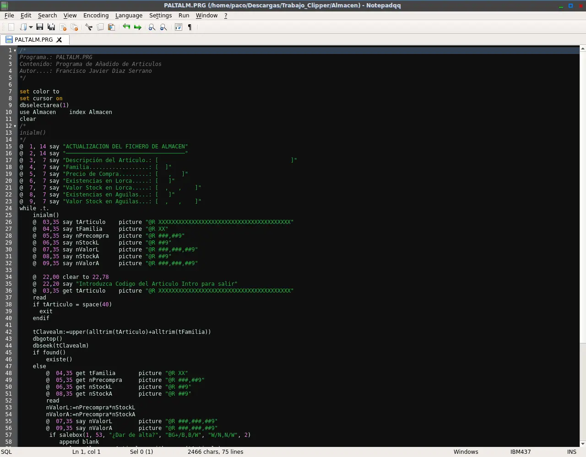Click the 'dbselectarea(1)' line
586x457 pixels.
[44, 105]
